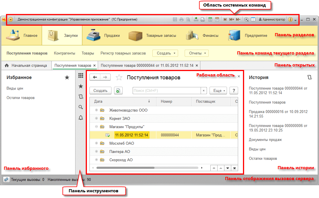Open the Закупки section
The image size is (319, 198).
point(62,35)
